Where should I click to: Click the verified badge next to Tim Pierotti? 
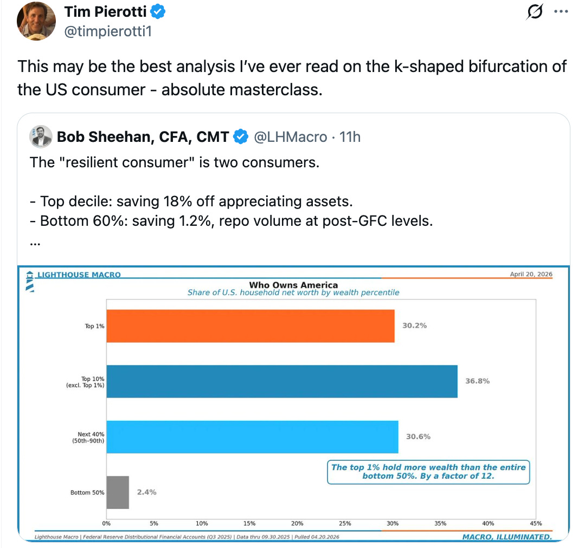(x=157, y=12)
